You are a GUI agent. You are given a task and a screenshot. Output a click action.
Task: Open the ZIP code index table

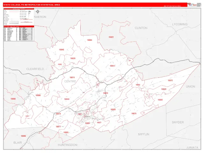[x=19, y=33]
